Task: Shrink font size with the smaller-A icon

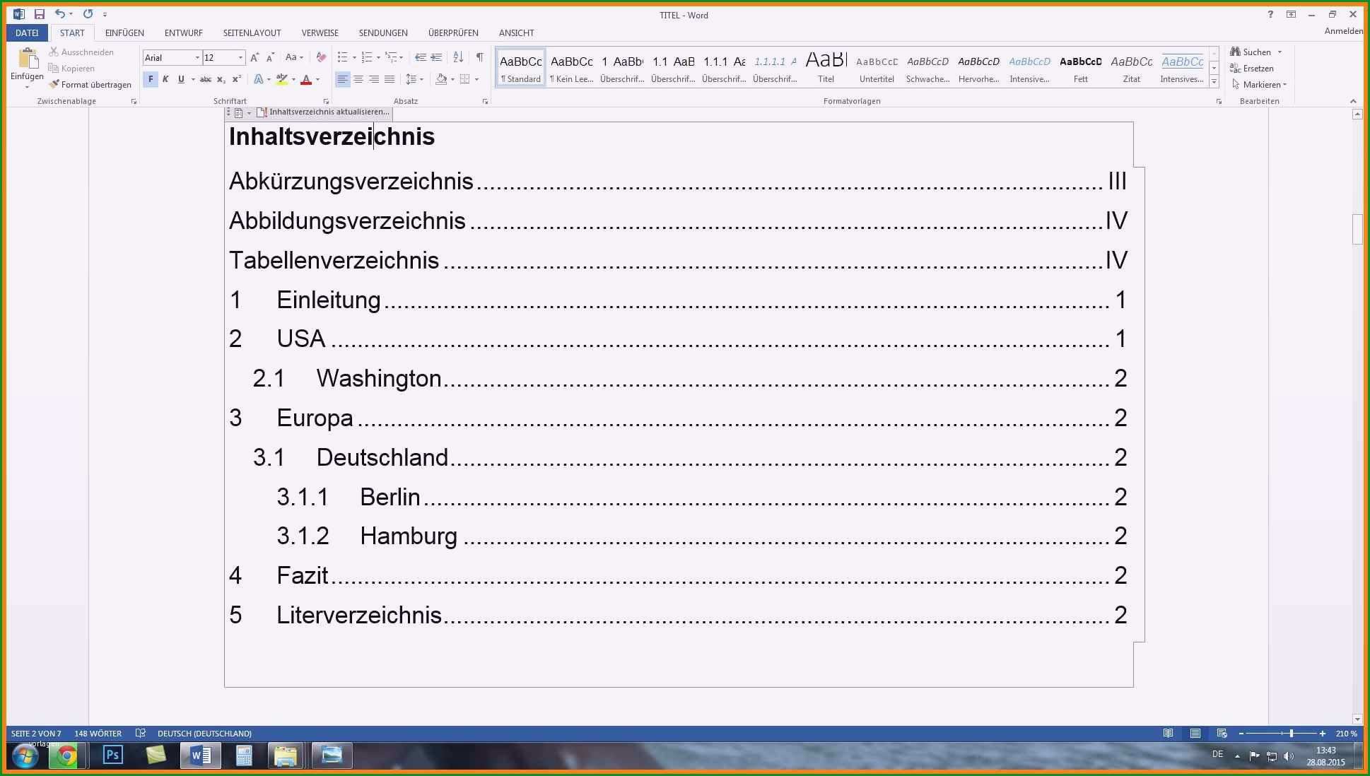Action: (270, 57)
